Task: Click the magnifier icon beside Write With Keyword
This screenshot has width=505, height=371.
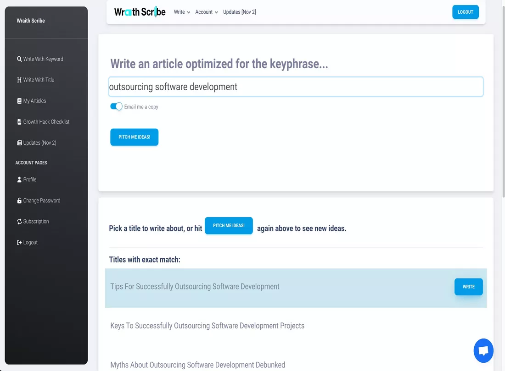Action: (x=19, y=59)
